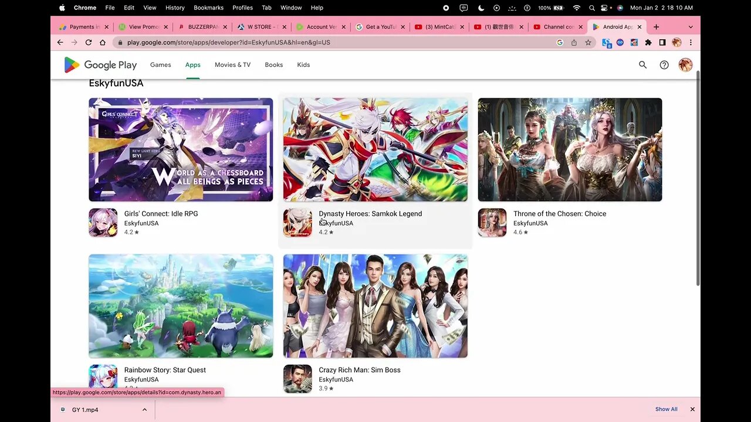The width and height of the screenshot is (751, 422).
Task: Select the Apps section tab
Action: 192,65
